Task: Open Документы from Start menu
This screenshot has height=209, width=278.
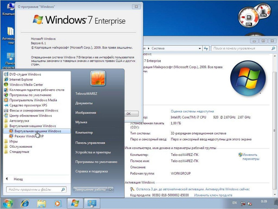Action: [x=84, y=103]
